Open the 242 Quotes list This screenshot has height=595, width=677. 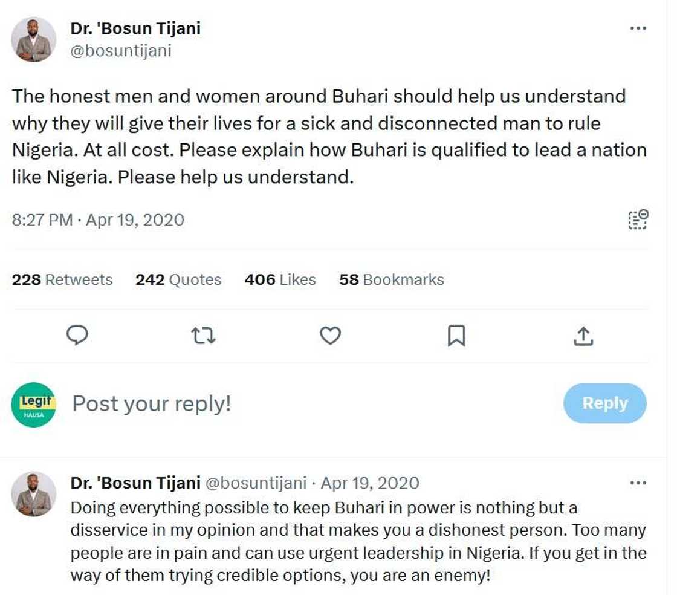click(178, 279)
